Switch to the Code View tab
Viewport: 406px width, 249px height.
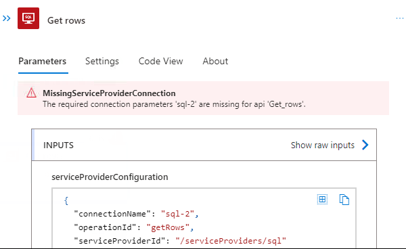tap(160, 62)
